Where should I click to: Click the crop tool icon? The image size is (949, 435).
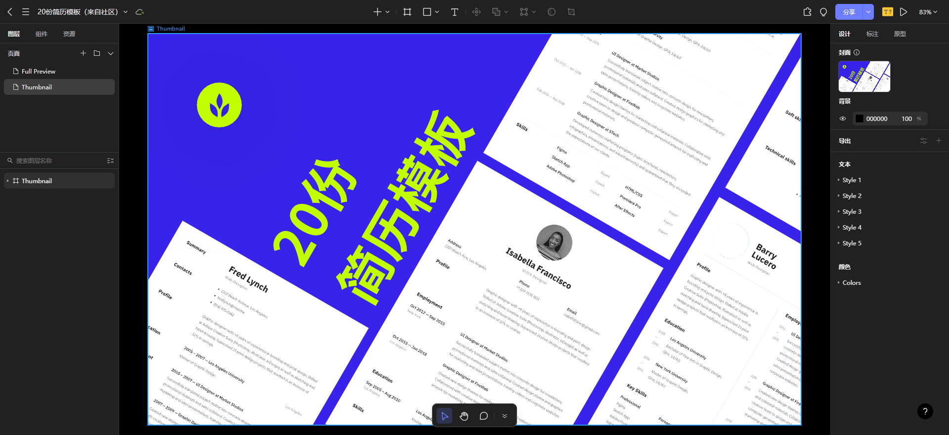571,12
